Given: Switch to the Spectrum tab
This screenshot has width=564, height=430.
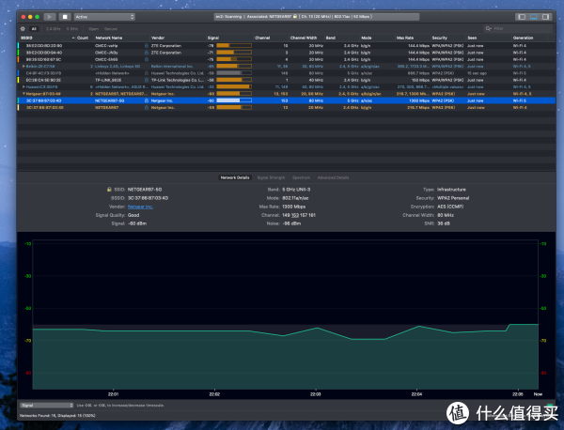Looking at the screenshot, I should tap(301, 177).
